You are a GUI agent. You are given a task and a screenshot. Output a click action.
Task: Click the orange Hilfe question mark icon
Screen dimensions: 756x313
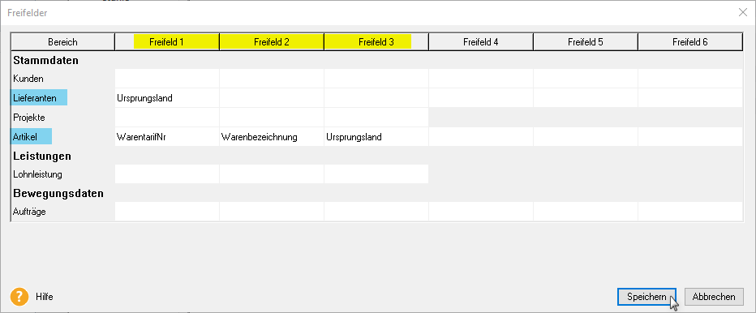(x=19, y=297)
